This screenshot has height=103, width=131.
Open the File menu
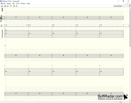4,4
